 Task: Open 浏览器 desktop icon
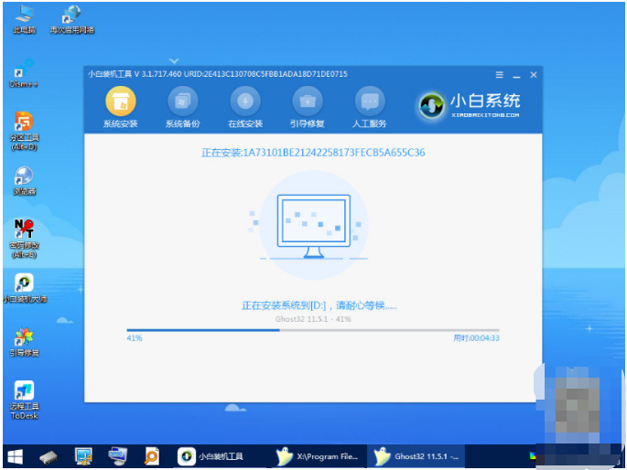[25, 181]
